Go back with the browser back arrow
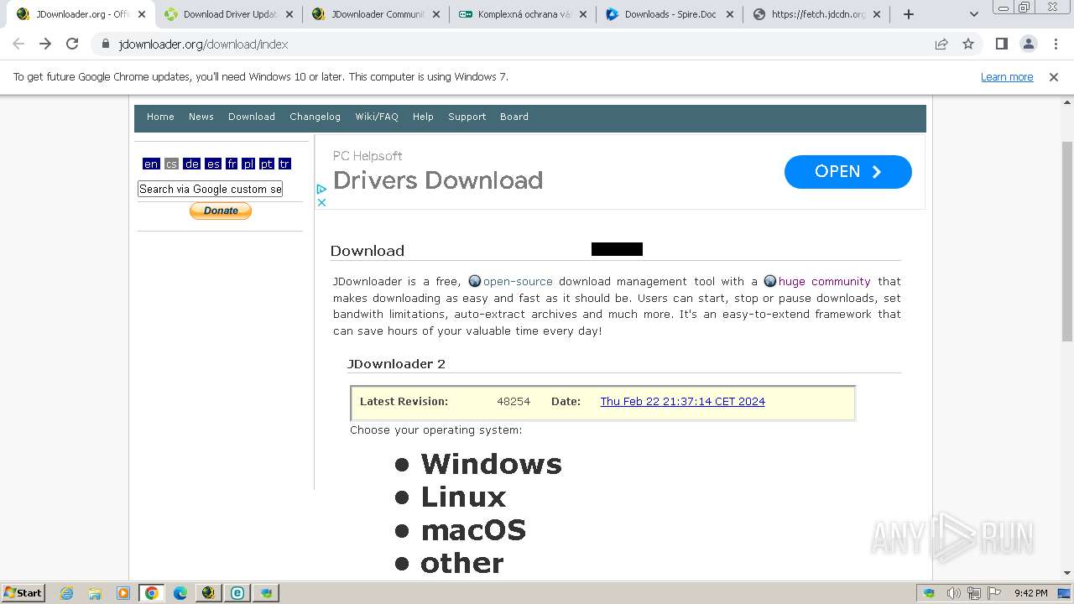The image size is (1074, 604). 18,44
